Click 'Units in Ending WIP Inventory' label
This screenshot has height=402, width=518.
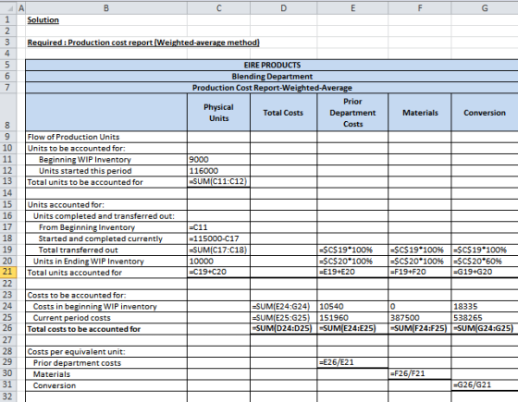(x=89, y=261)
